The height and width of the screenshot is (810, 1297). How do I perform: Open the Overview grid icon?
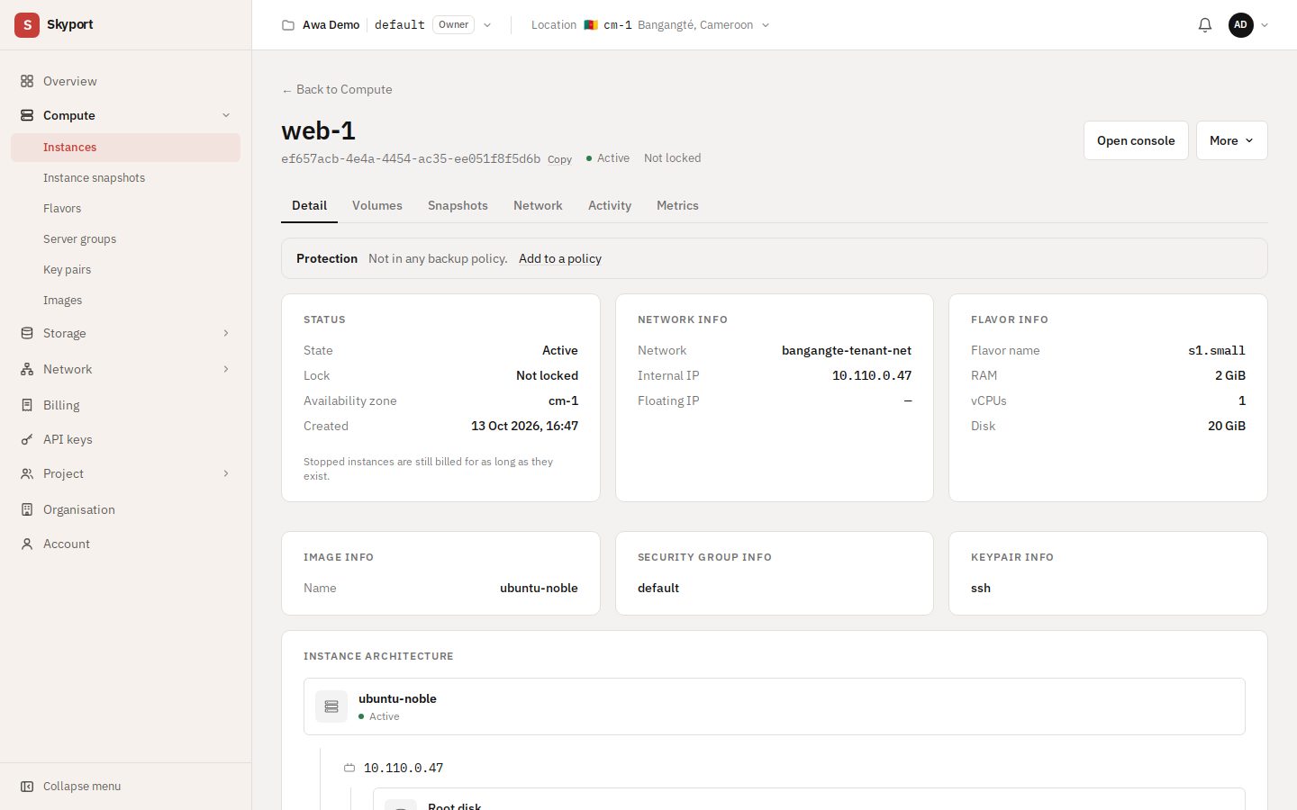tap(27, 81)
